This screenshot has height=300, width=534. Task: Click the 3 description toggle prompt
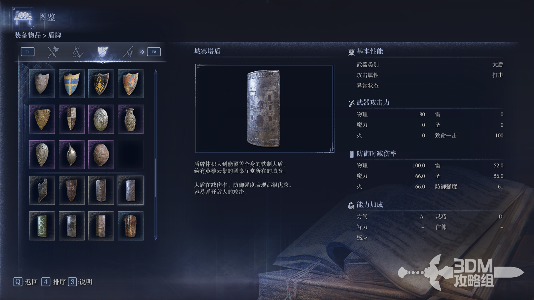[80, 282]
